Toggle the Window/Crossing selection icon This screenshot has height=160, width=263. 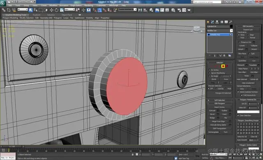pyautogui.click(x=46, y=10)
